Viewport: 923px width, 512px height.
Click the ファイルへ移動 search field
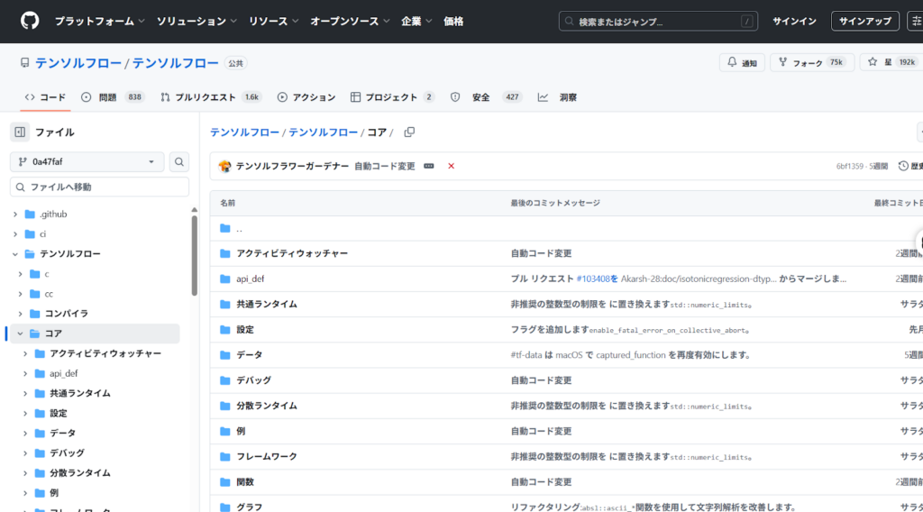99,187
